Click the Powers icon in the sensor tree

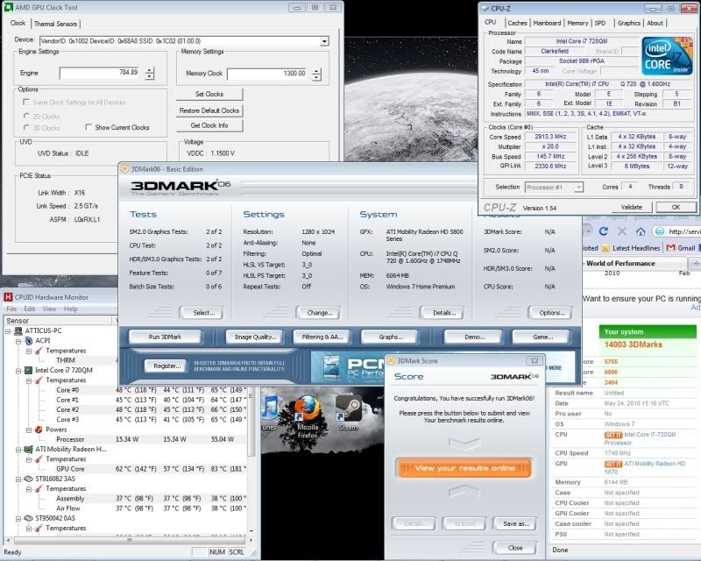click(x=39, y=430)
